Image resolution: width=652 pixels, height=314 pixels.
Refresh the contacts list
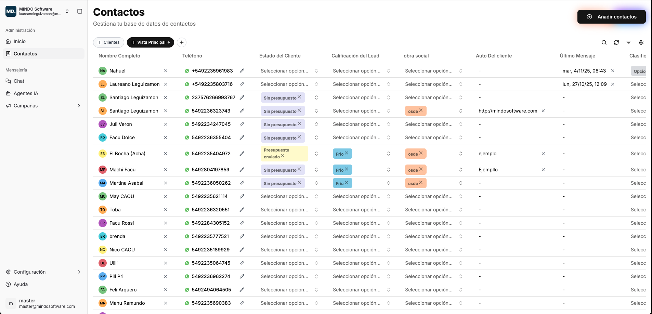coord(616,42)
